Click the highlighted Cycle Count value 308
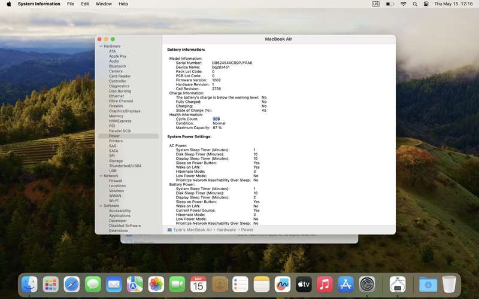Screen dimensions: 479x299 (216, 119)
